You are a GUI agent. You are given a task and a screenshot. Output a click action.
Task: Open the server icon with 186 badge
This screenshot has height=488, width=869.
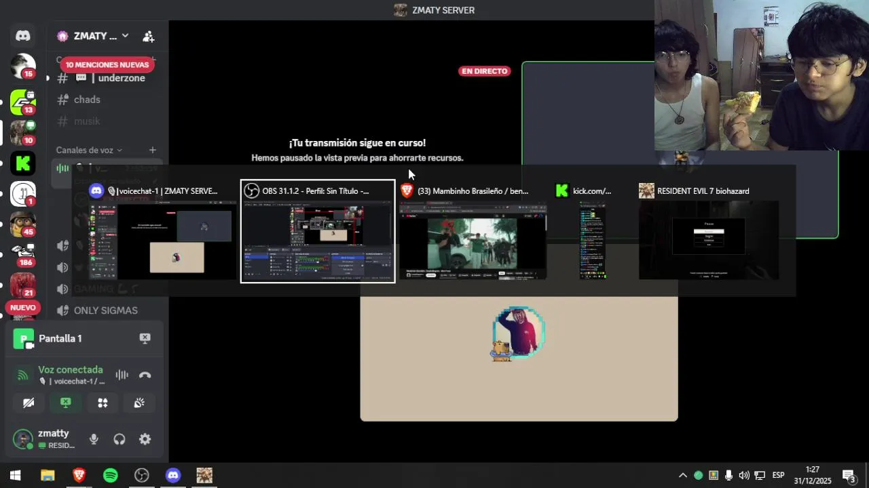point(23,255)
